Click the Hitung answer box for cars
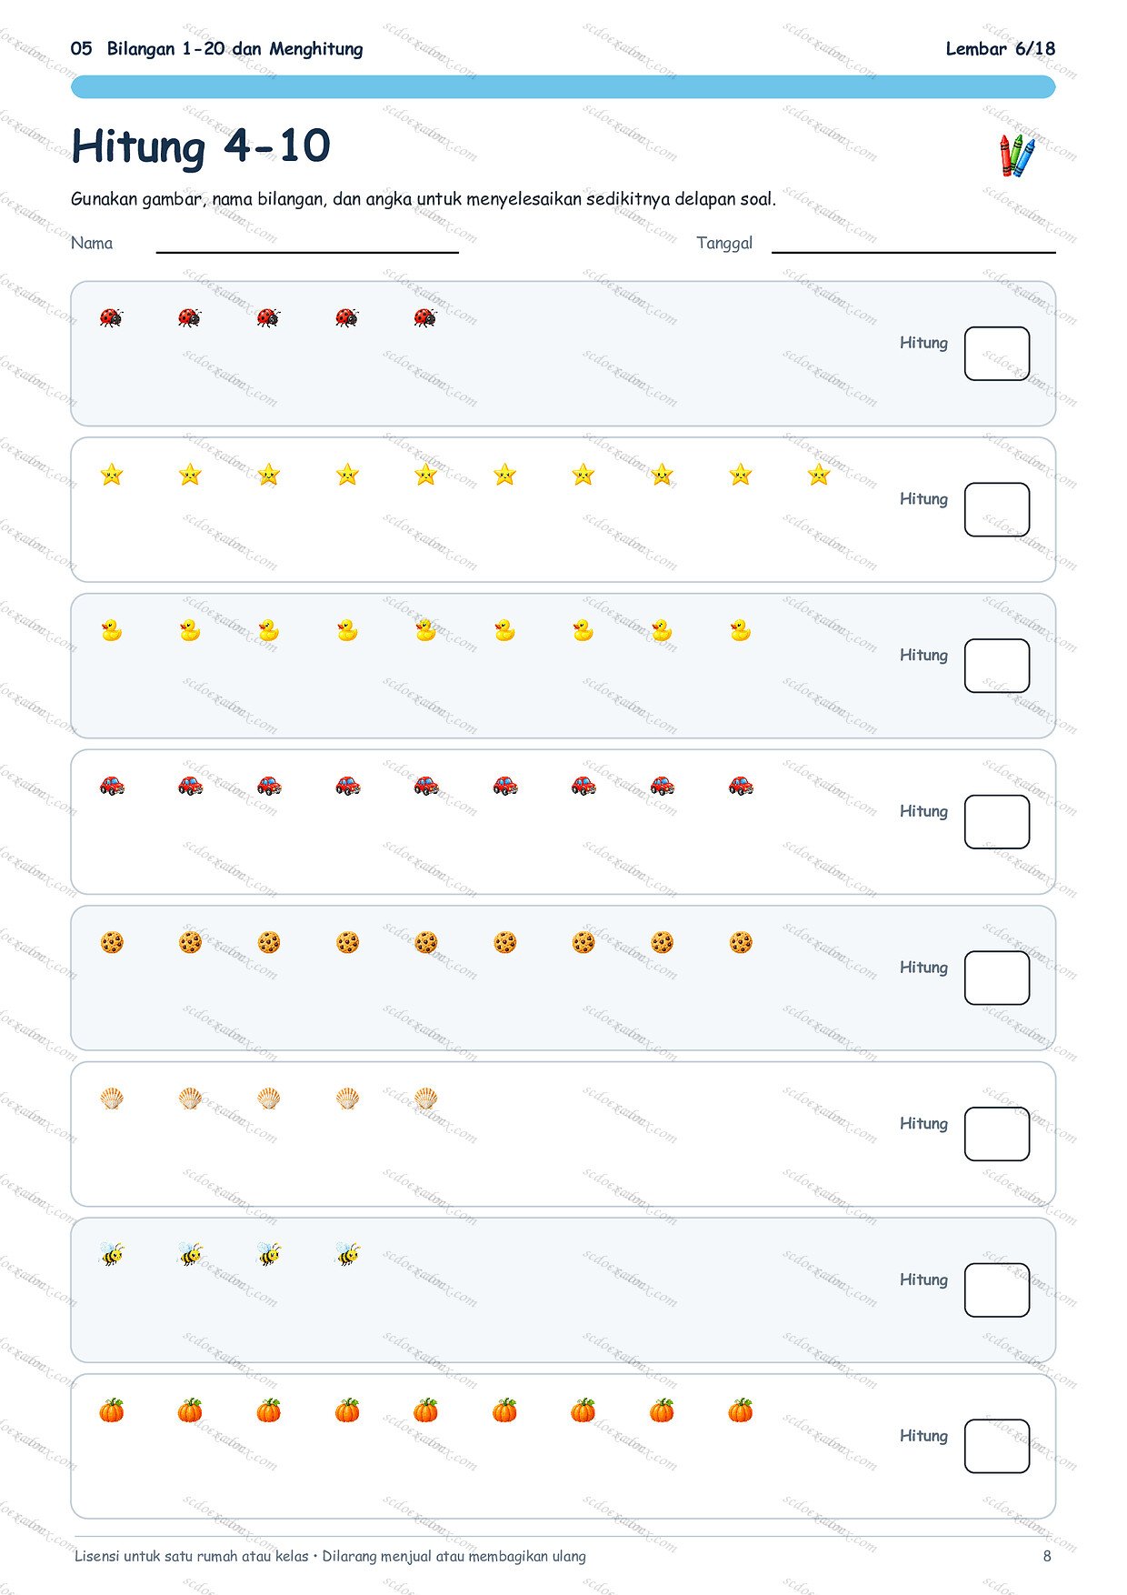This screenshot has width=1127, height=1595. (996, 822)
